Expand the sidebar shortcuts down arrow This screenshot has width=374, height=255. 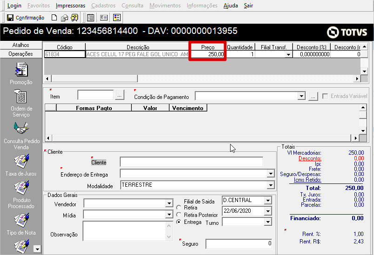click(x=37, y=249)
